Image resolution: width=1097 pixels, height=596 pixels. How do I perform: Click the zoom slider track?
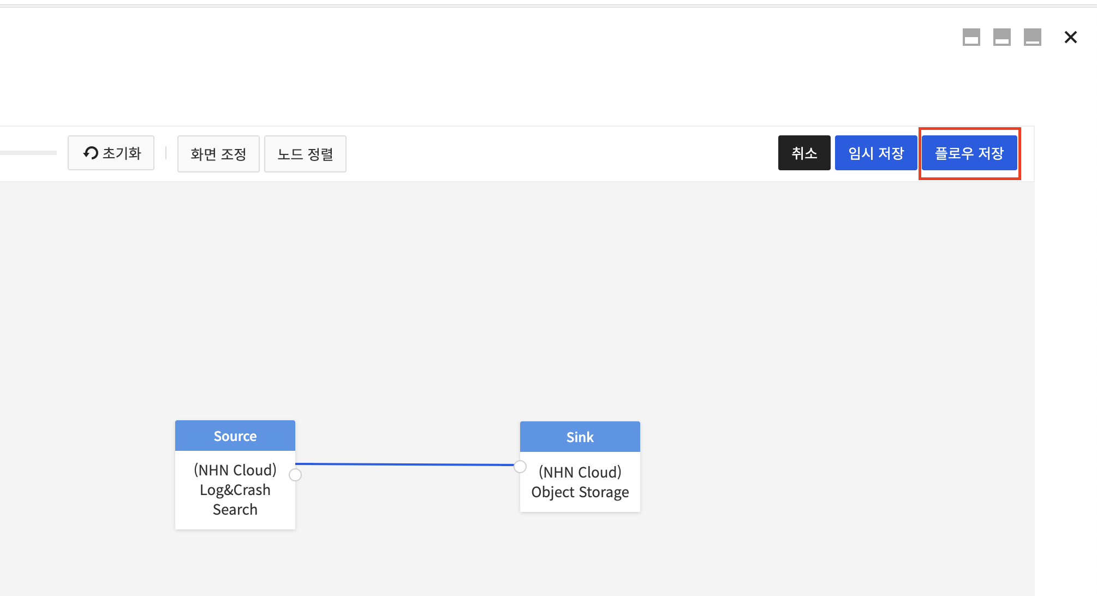pos(27,153)
